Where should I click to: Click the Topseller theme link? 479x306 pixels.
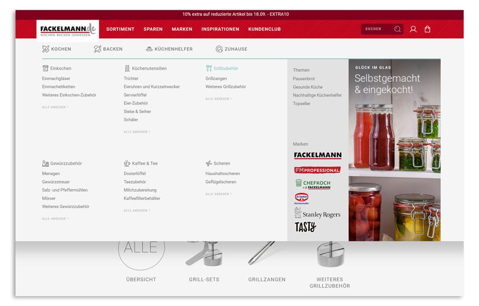pyautogui.click(x=302, y=103)
